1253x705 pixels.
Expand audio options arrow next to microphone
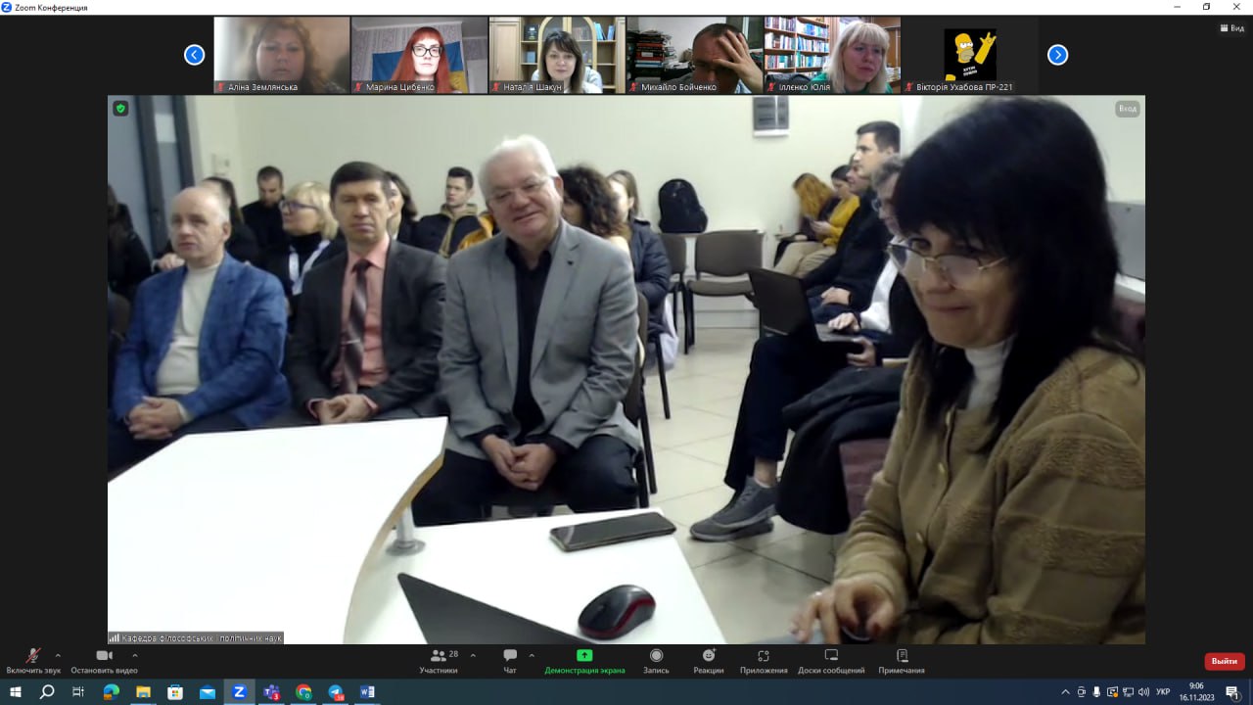[x=58, y=655]
